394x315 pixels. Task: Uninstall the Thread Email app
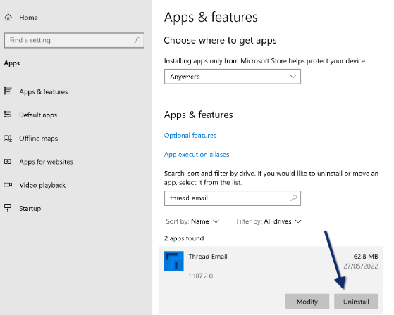(356, 301)
